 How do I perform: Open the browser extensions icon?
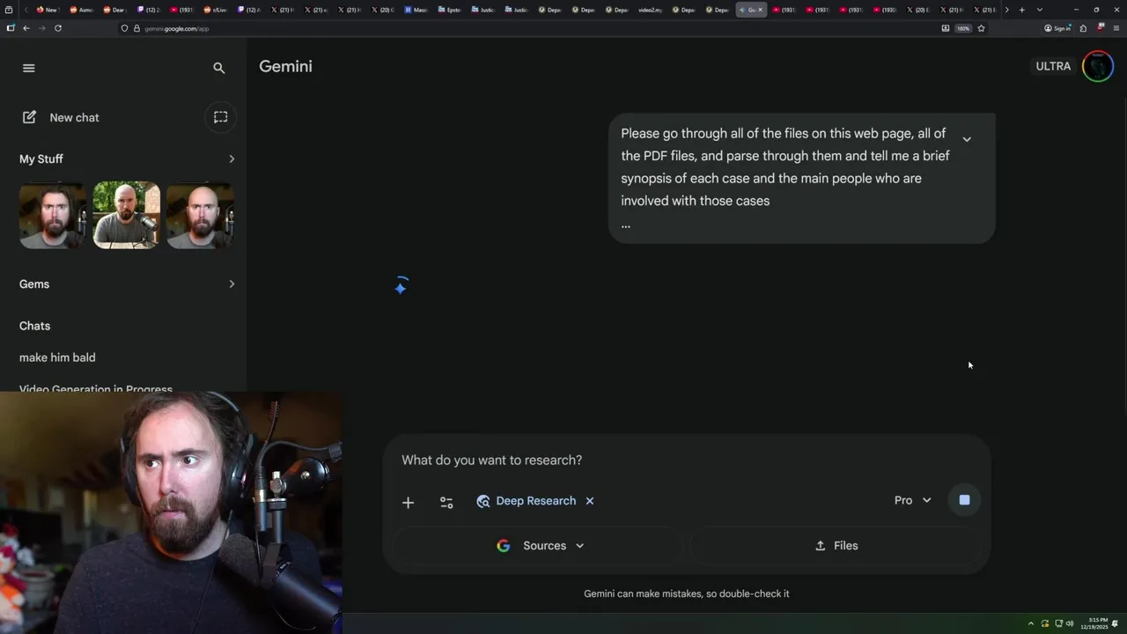click(1083, 28)
